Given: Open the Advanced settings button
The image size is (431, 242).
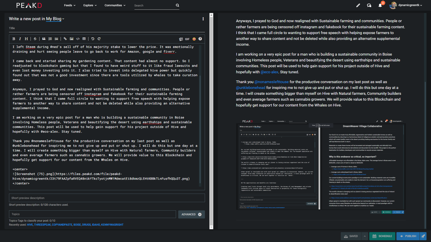Looking at the screenshot, I should tap(191, 214).
